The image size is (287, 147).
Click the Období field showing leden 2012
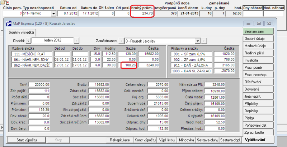click(53, 40)
